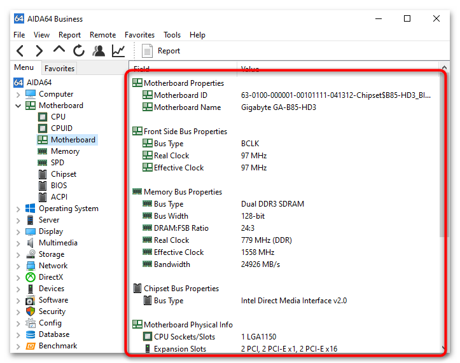
Task: Click the Server tower icon
Action: [30, 220]
